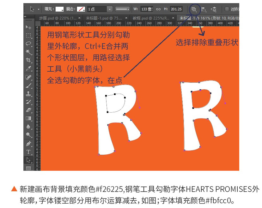Select the Crop tool

pos(28,60)
